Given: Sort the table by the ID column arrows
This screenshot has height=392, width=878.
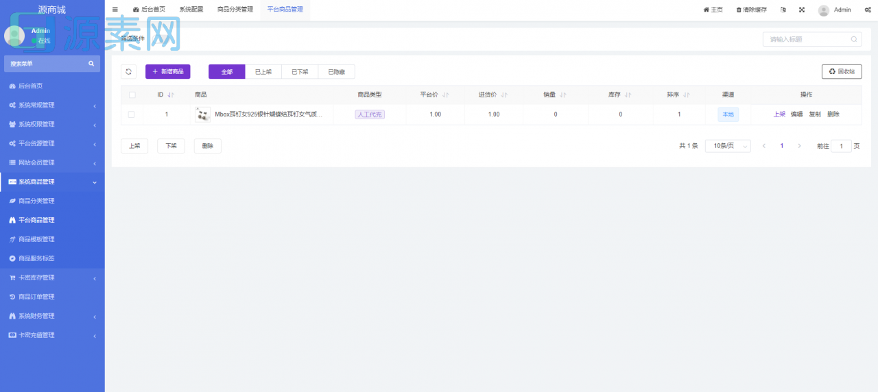Looking at the screenshot, I should pyautogui.click(x=171, y=95).
